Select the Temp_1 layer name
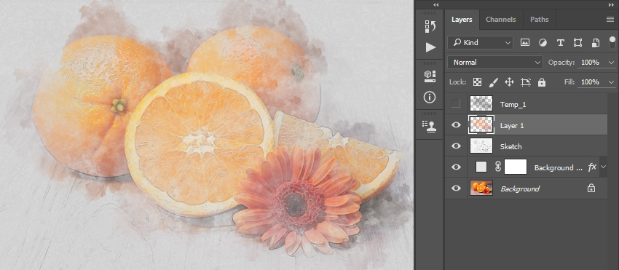Viewport: 619px width, 270px height. [513, 105]
